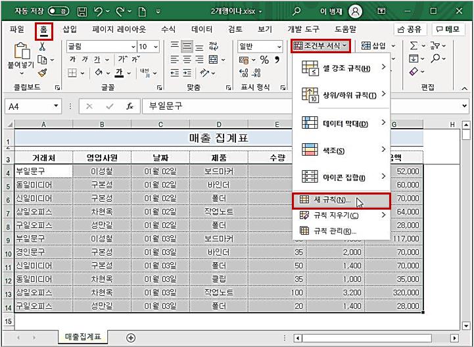Image resolution: width=474 pixels, height=347 pixels.
Task: Click the Clear eraser icon
Action: (414, 72)
